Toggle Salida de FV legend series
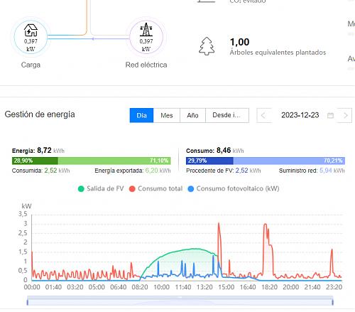Image resolution: width=355 pixels, height=312 pixels. 101,189
